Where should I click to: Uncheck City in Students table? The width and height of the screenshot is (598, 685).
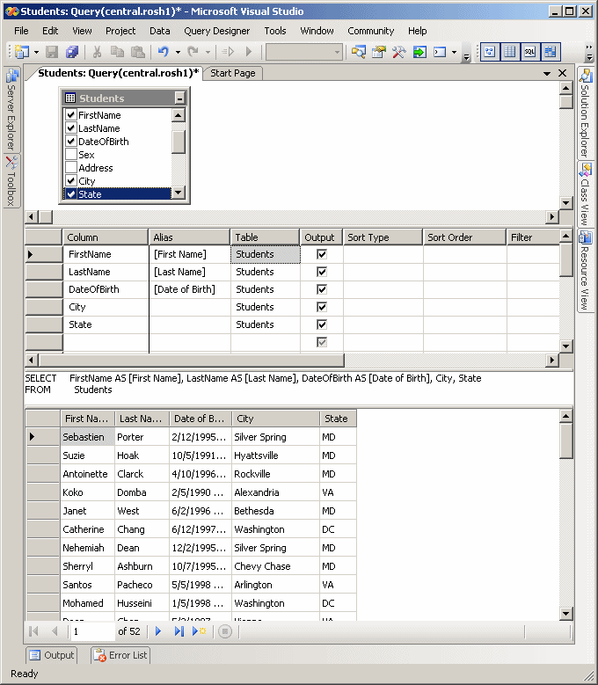pos(70,180)
